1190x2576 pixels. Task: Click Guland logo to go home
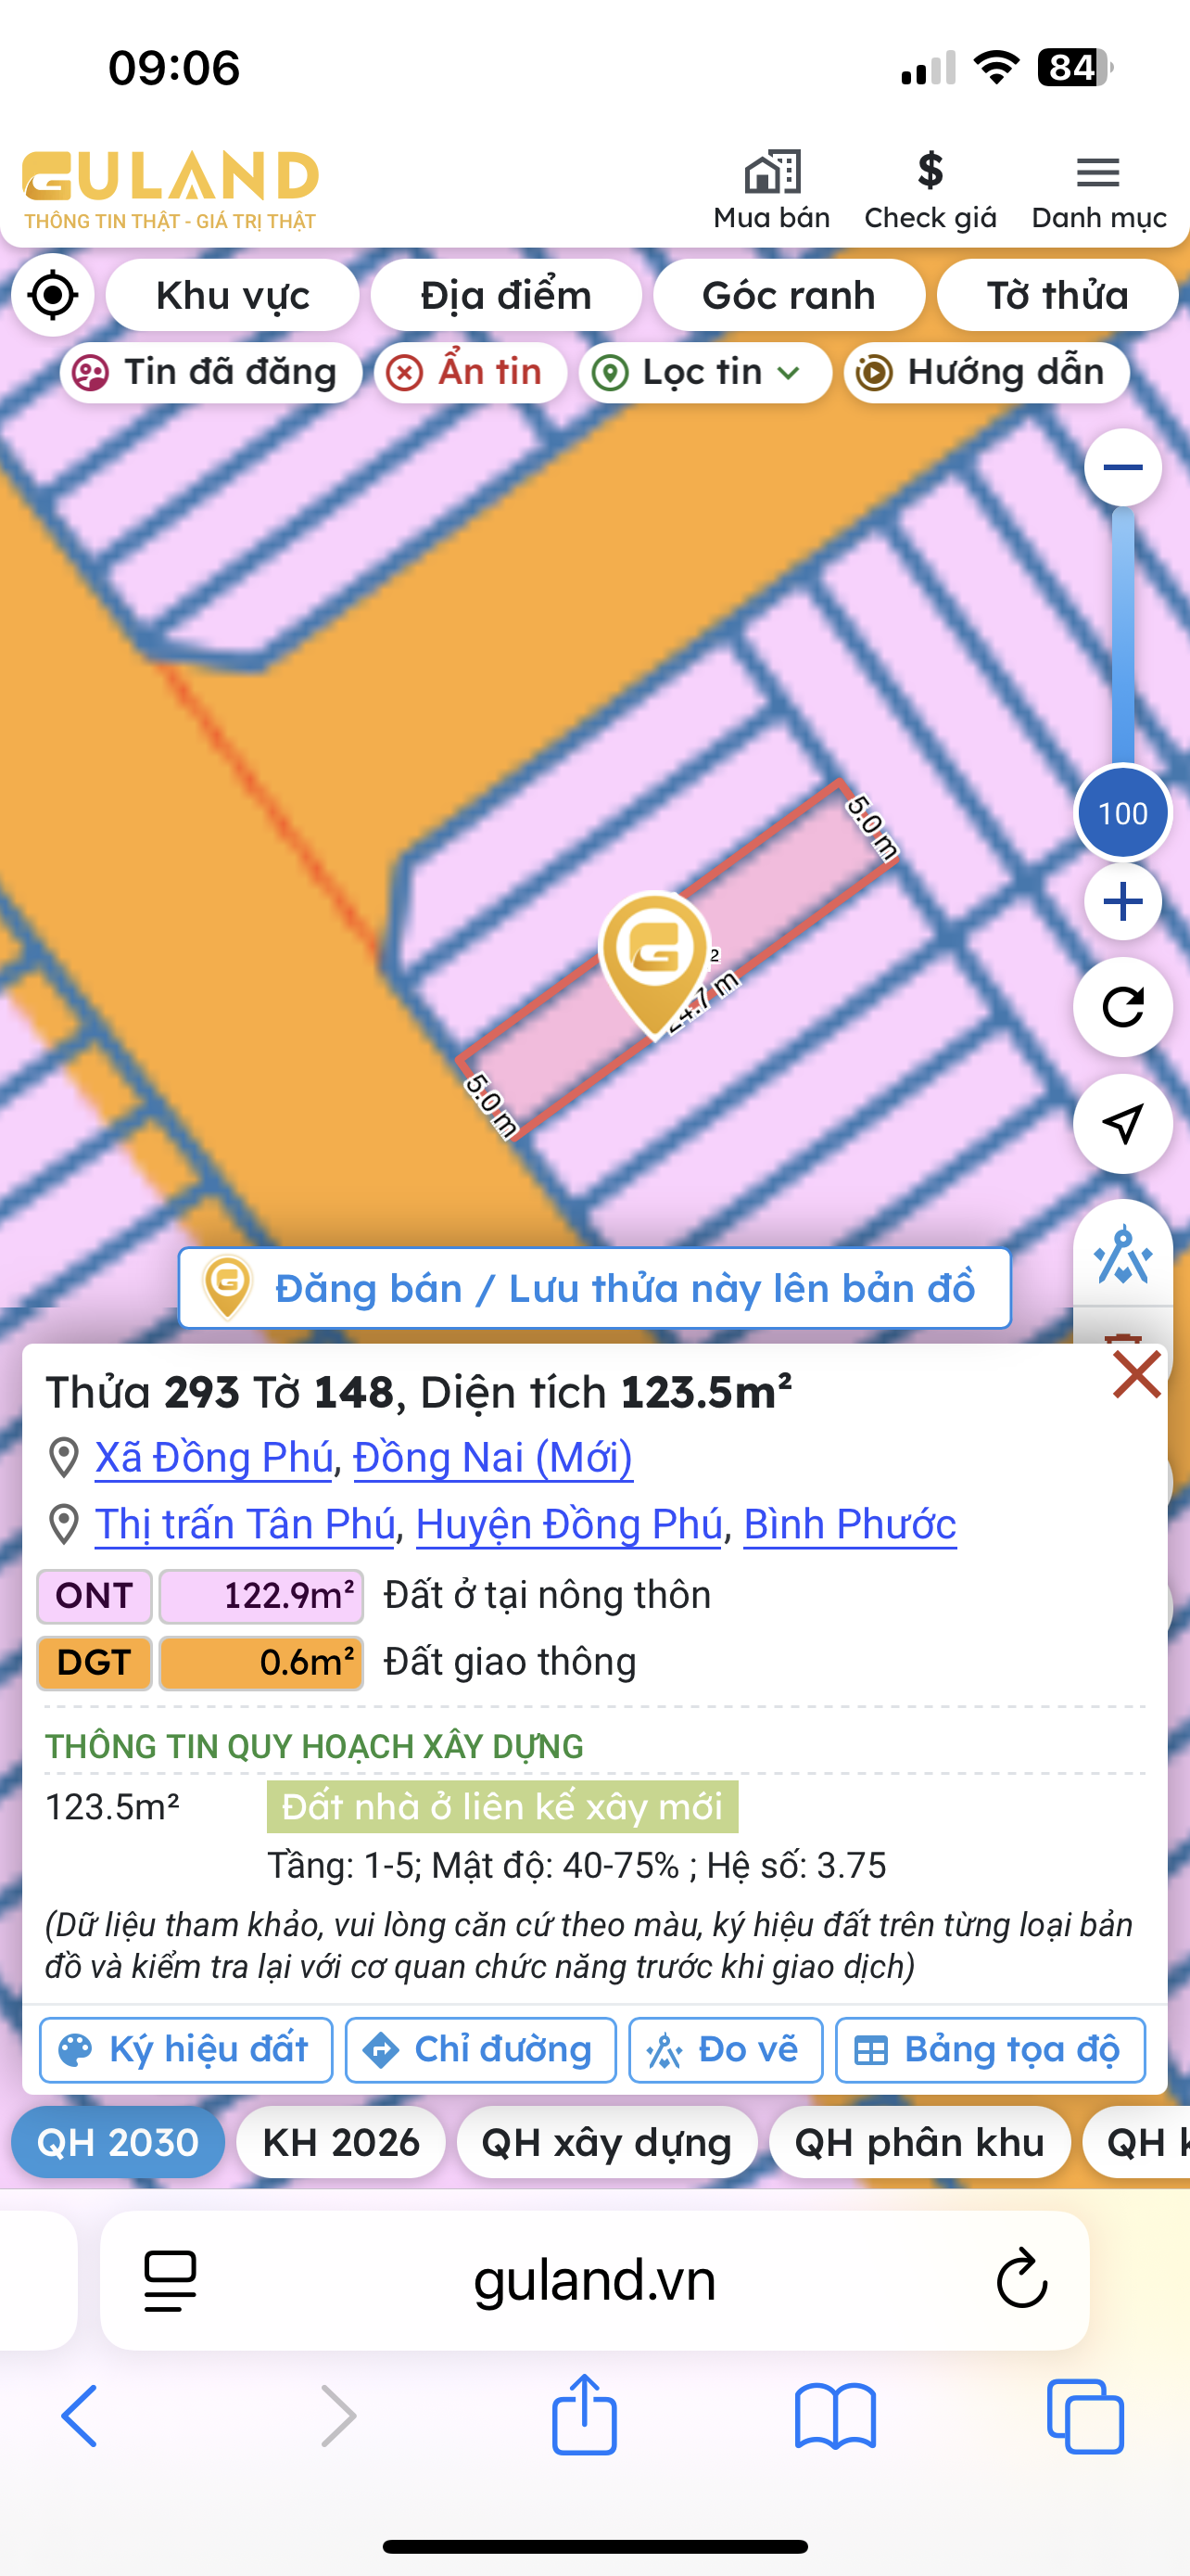click(x=170, y=190)
